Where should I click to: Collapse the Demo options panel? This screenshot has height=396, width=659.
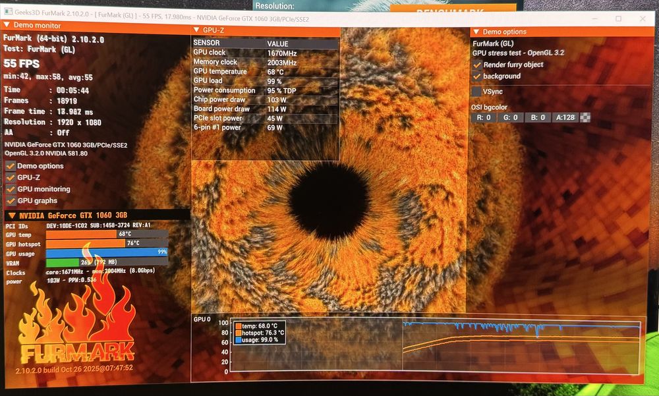click(476, 32)
